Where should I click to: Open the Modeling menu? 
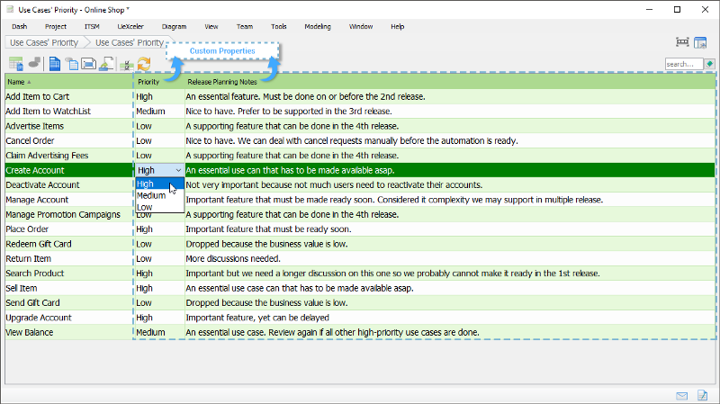point(317,27)
